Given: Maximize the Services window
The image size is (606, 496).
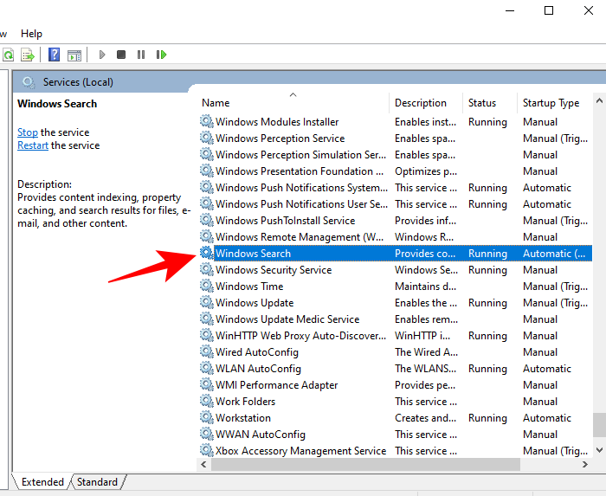Looking at the screenshot, I should [548, 10].
